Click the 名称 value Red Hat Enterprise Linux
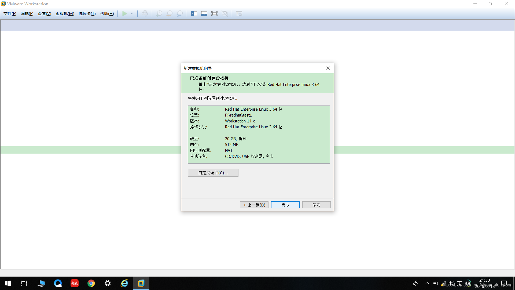 click(253, 109)
